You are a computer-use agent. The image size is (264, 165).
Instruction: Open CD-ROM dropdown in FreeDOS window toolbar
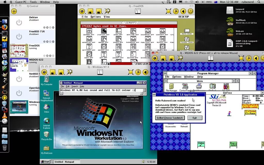point(82,11)
